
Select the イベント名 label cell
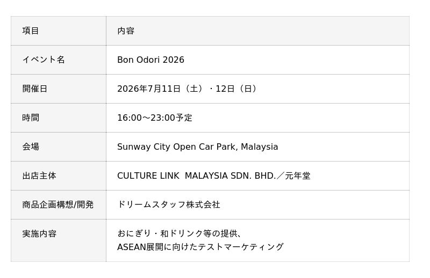[59, 60]
